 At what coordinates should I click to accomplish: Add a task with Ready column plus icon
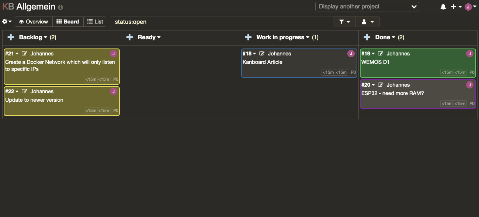click(x=129, y=37)
